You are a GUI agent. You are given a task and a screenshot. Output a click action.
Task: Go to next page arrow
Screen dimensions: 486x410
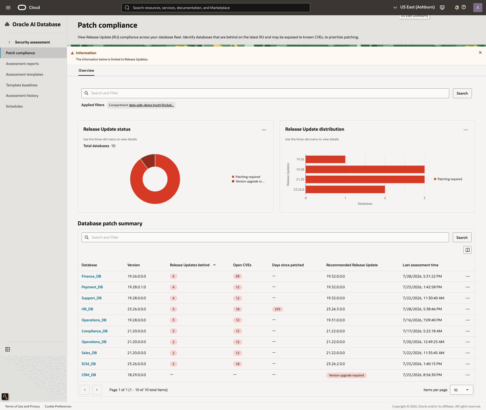[97, 390]
